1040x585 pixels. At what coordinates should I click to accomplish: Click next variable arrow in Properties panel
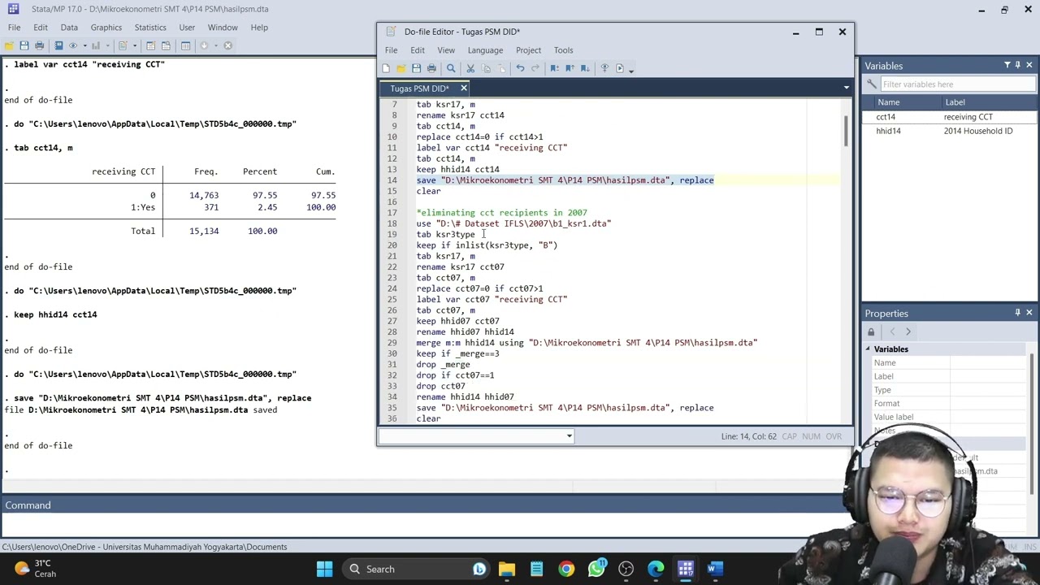pyautogui.click(x=908, y=331)
